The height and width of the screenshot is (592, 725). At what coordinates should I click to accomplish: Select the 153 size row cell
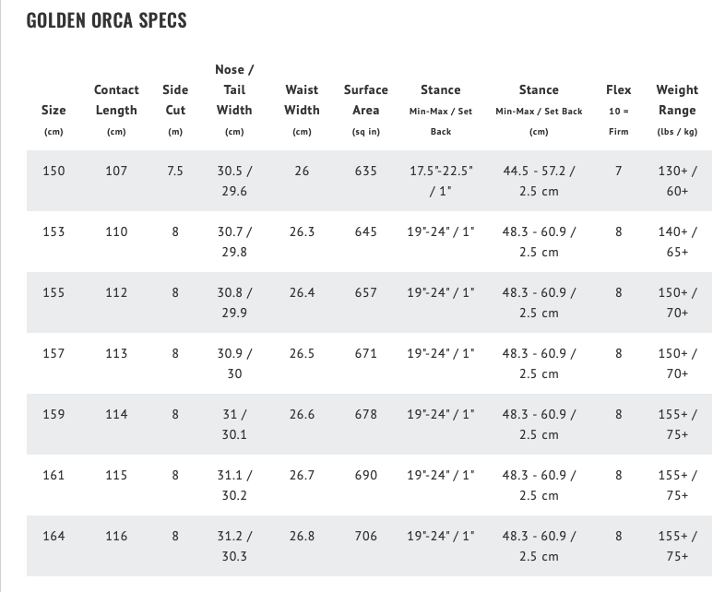(x=53, y=231)
